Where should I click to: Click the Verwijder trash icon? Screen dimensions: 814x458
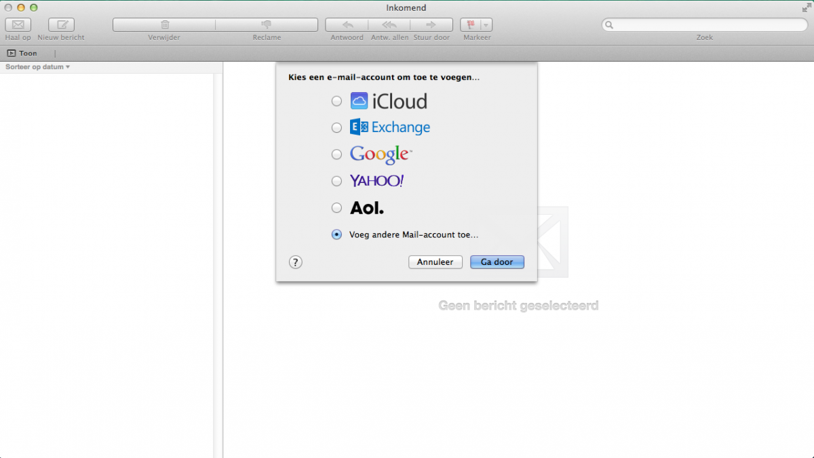click(164, 25)
